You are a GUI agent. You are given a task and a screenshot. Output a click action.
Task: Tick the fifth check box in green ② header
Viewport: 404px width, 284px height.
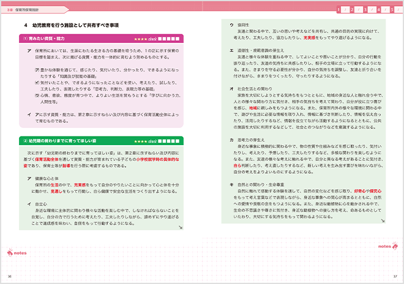(178, 141)
